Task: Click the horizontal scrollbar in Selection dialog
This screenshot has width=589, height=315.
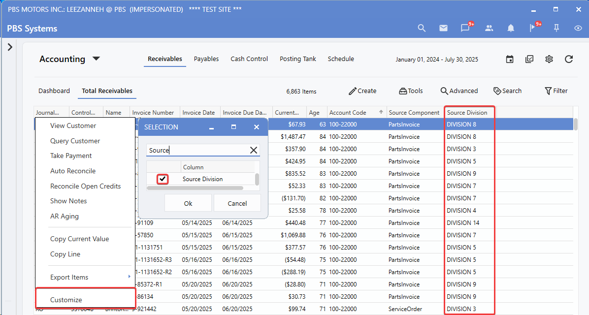Action: 195,188
